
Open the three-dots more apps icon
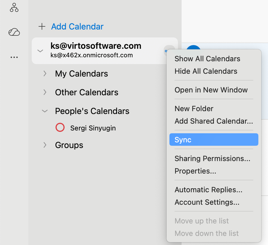(14, 57)
